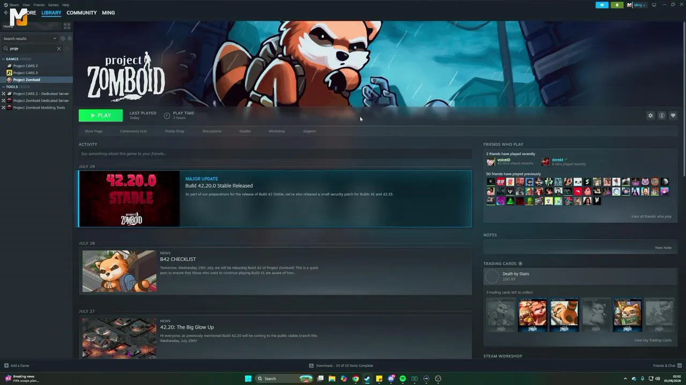Click the magnifier icon in library search
This screenshot has width=686, height=385.
pyautogui.click(x=5, y=49)
